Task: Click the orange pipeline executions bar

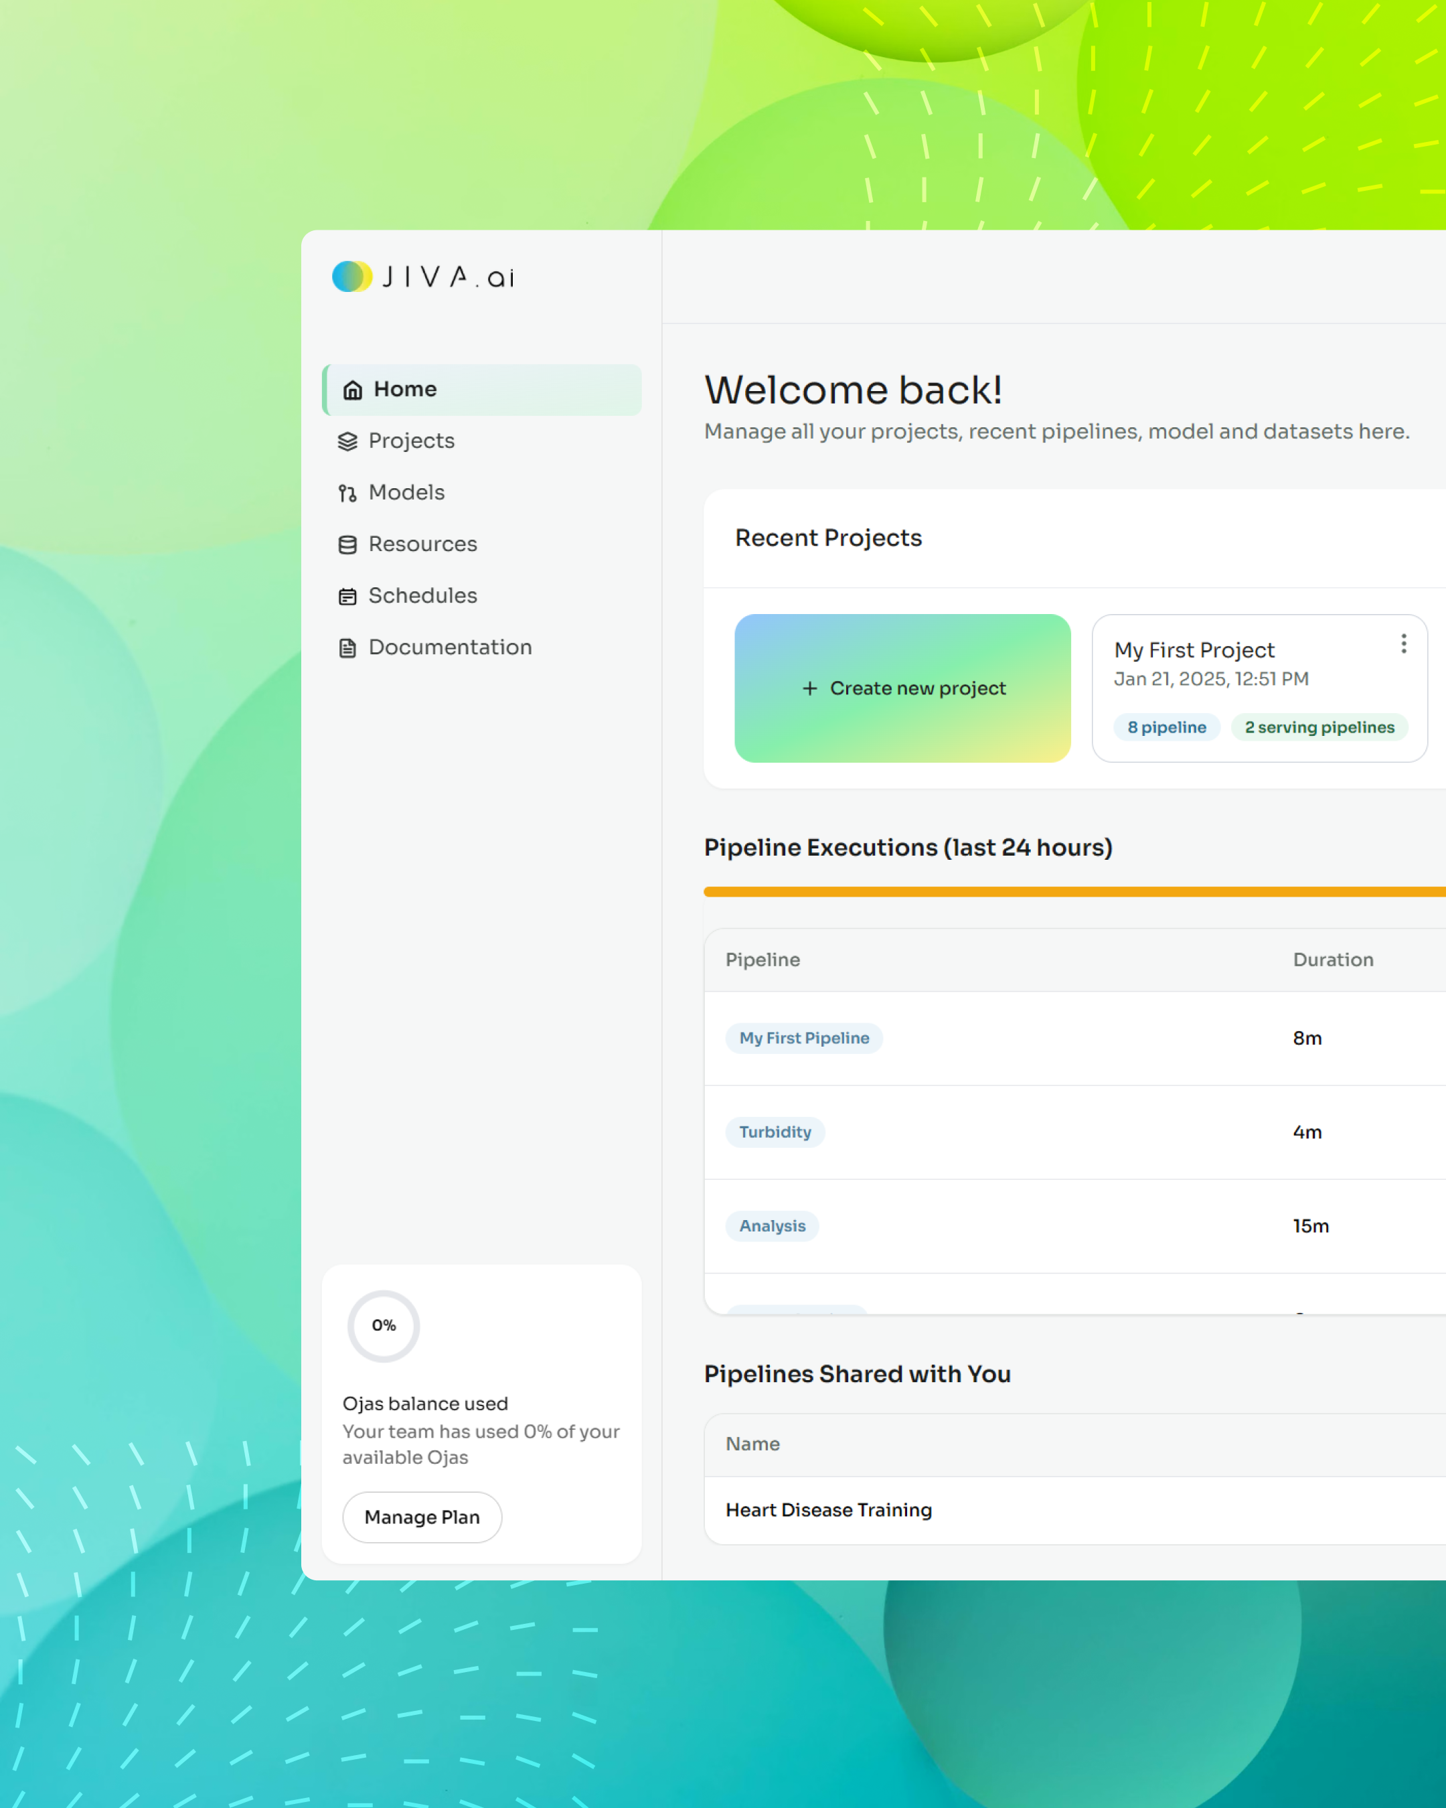Action: (1073, 891)
